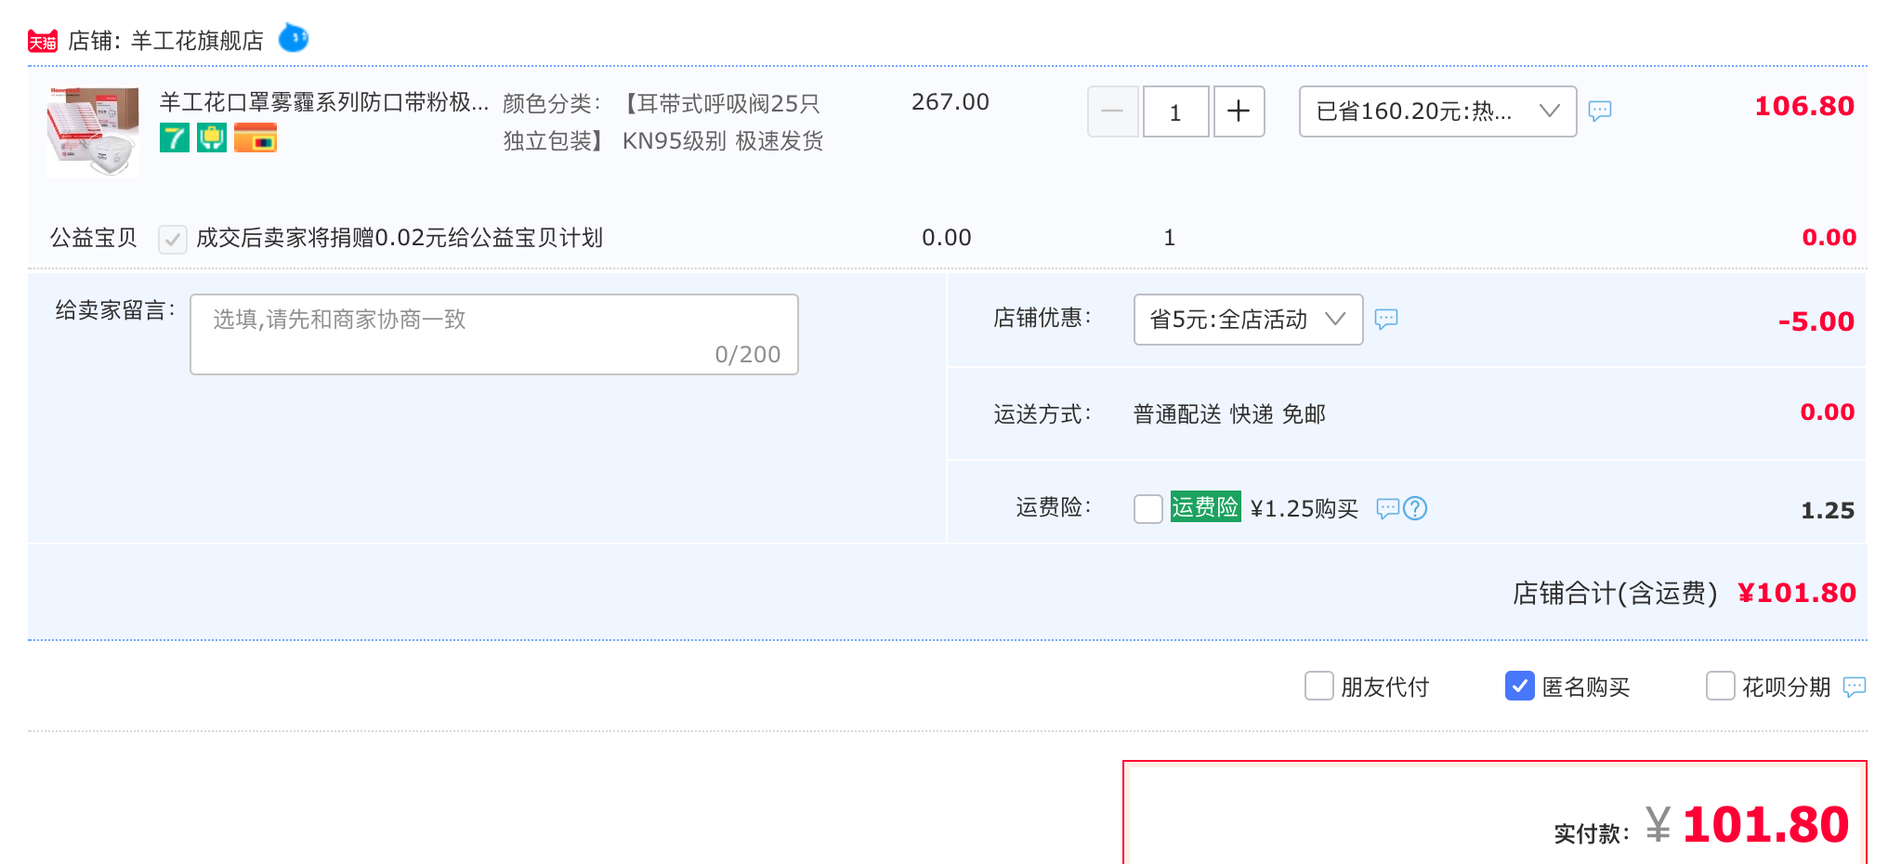This screenshot has width=1888, height=864.
Task: Click the comment icon beside 店铺优惠 dropdown
Action: pos(1386,320)
